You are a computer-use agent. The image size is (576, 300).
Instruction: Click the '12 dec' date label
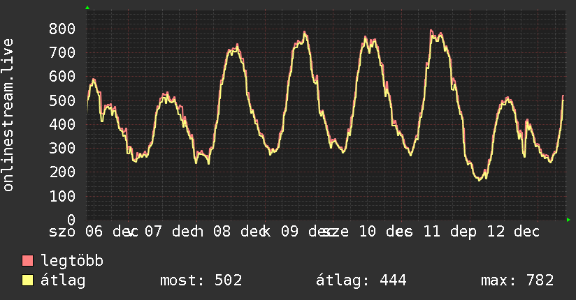513,232
